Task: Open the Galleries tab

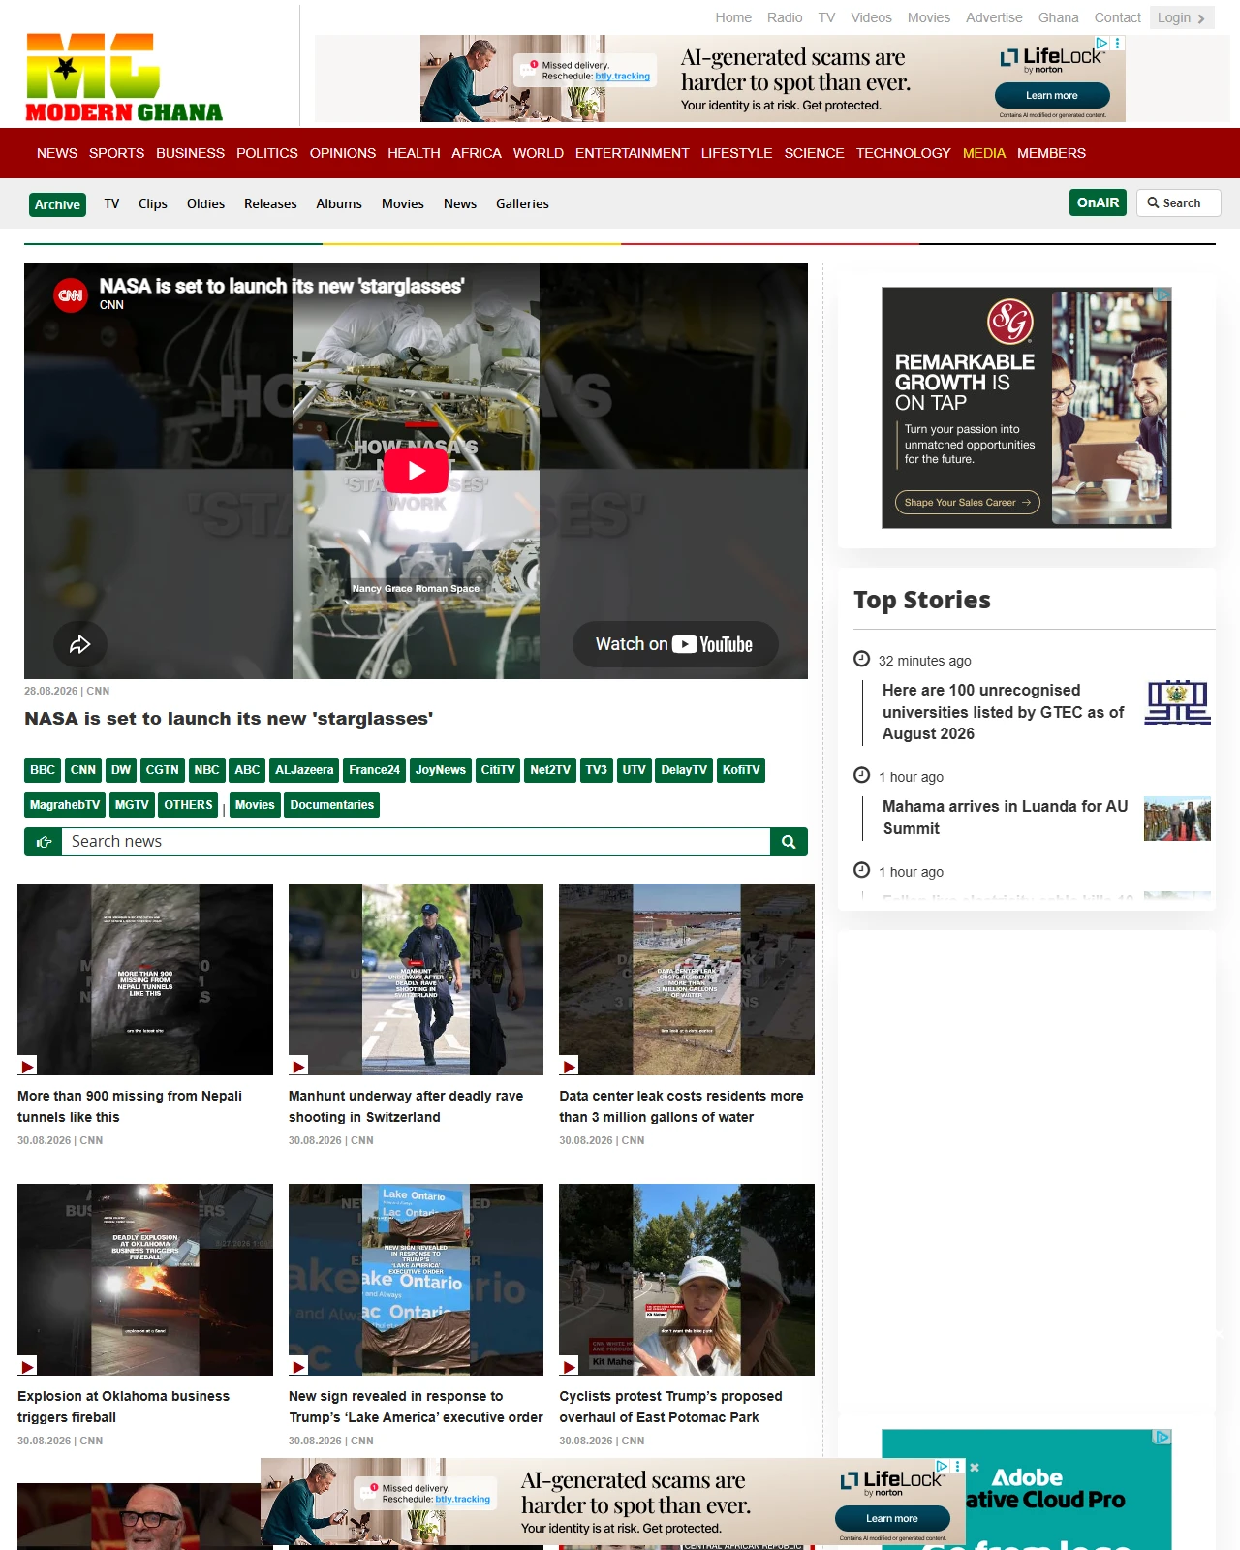Action: (x=522, y=203)
